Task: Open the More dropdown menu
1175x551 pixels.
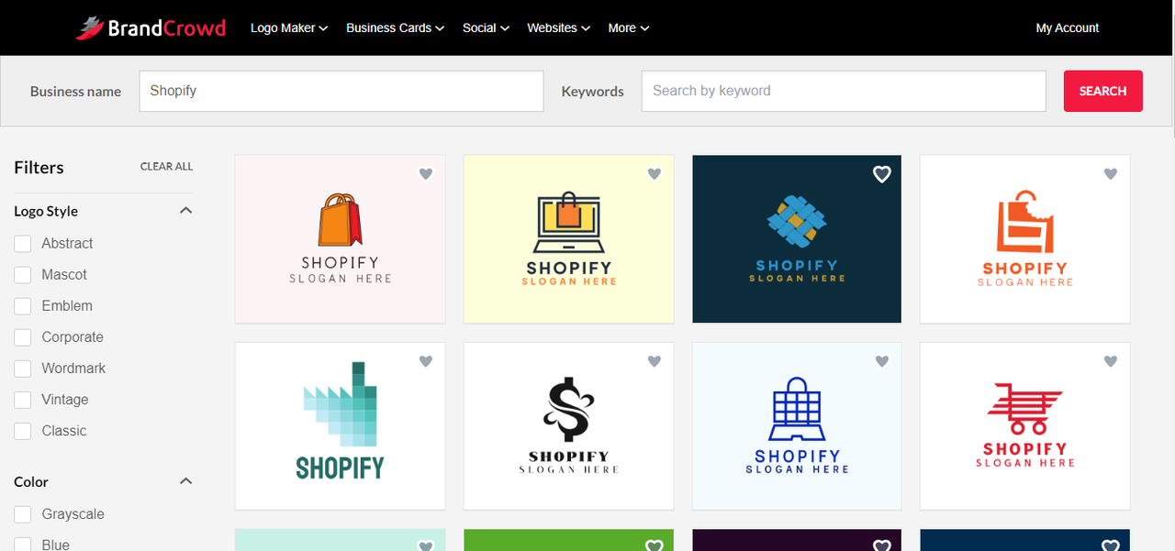Action: point(629,28)
